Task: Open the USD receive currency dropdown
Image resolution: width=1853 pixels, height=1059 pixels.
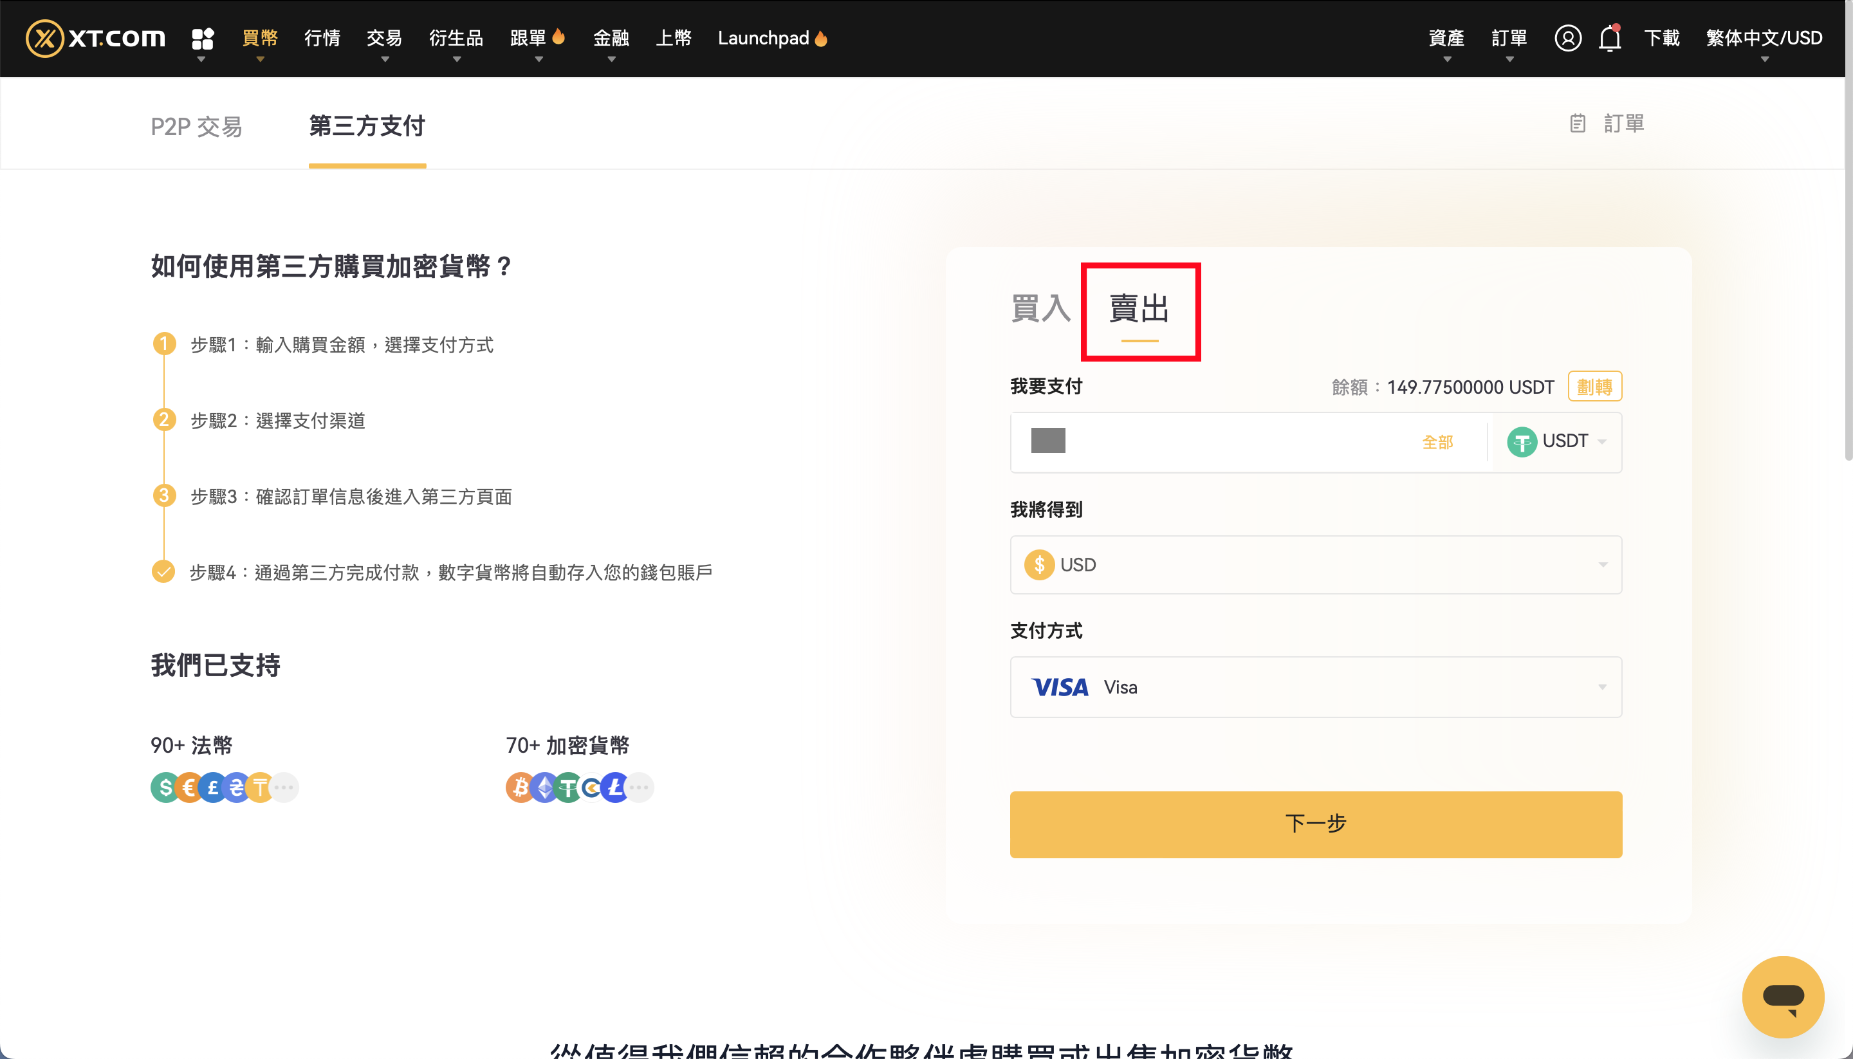Action: (x=1316, y=565)
